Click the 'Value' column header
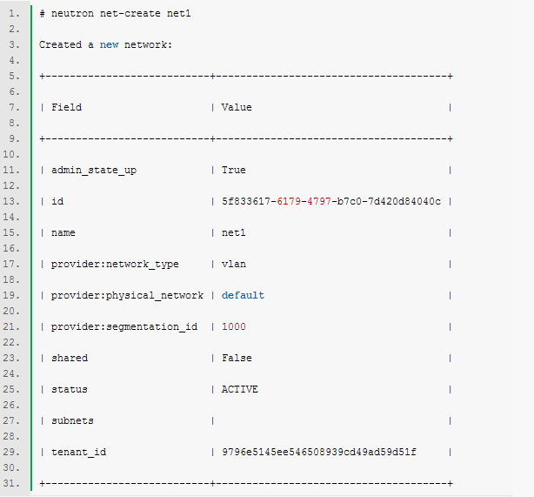This screenshot has width=534, height=497. 237,107
